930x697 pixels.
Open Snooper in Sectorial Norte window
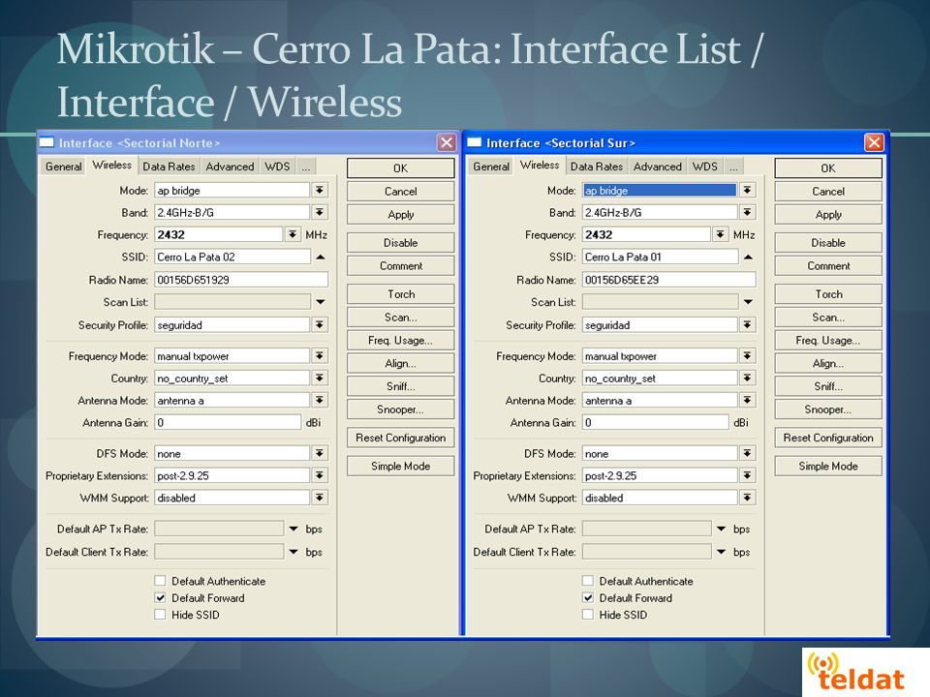(401, 409)
